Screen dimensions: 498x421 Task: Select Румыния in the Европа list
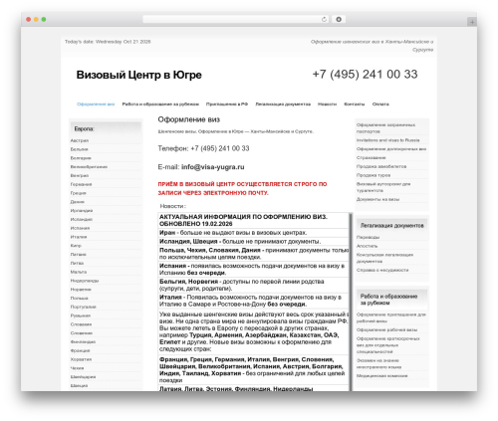tap(81, 316)
